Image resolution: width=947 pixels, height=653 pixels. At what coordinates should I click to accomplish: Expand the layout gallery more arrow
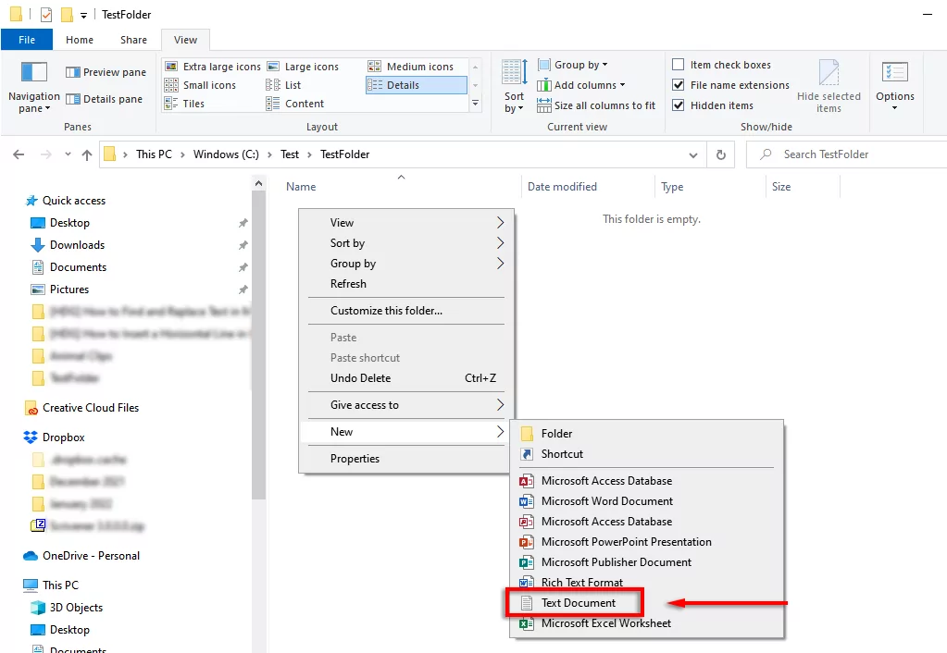pyautogui.click(x=475, y=104)
